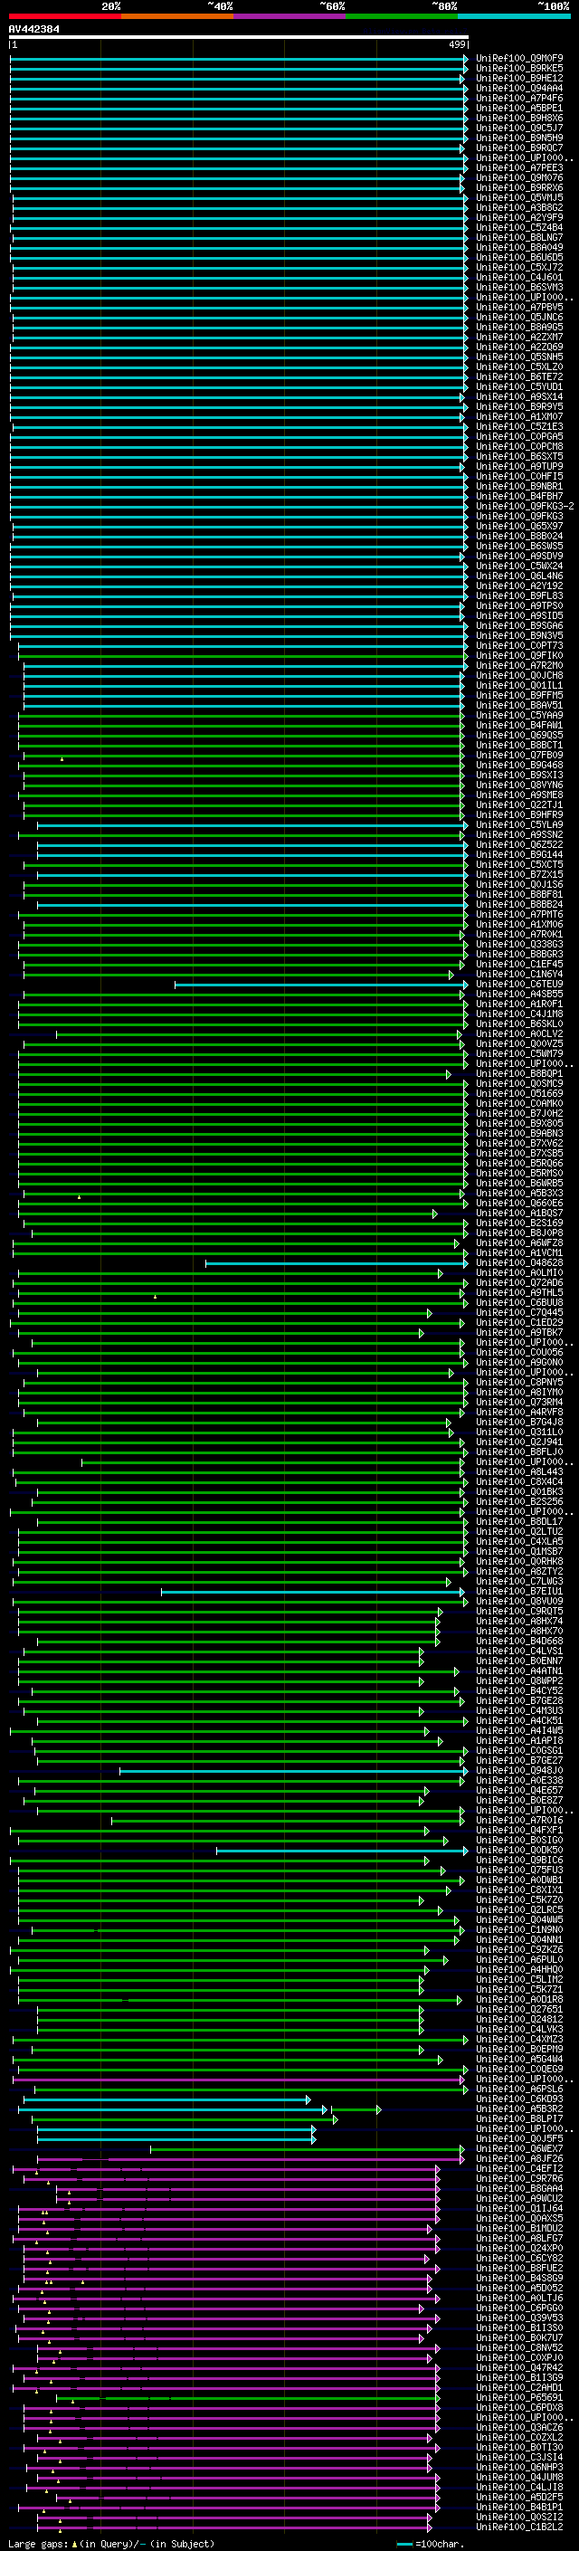Select the label UniRef100_A7PBV5
Image resolution: width=579 pixels, height=2551 pixels.
(519, 308)
